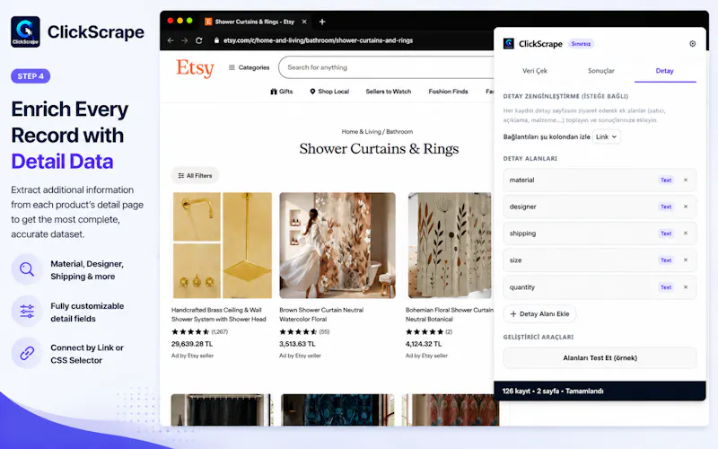This screenshot has height=449, width=718.
Task: Change type badge of material field
Action: (666, 180)
